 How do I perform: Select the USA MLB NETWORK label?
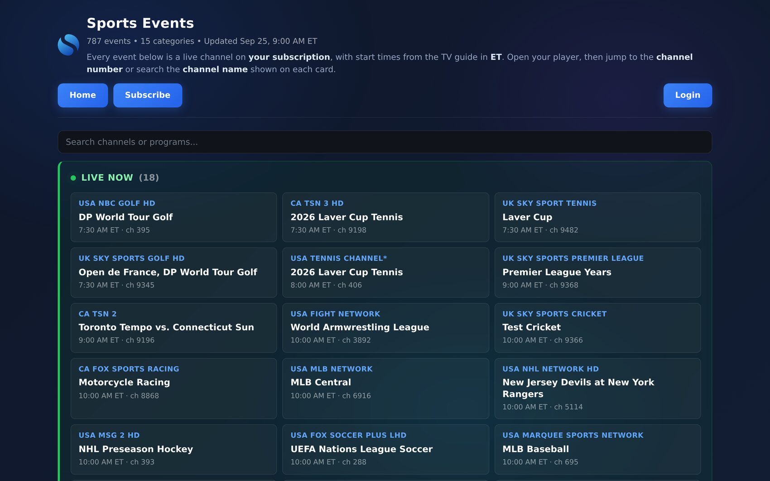coord(332,369)
